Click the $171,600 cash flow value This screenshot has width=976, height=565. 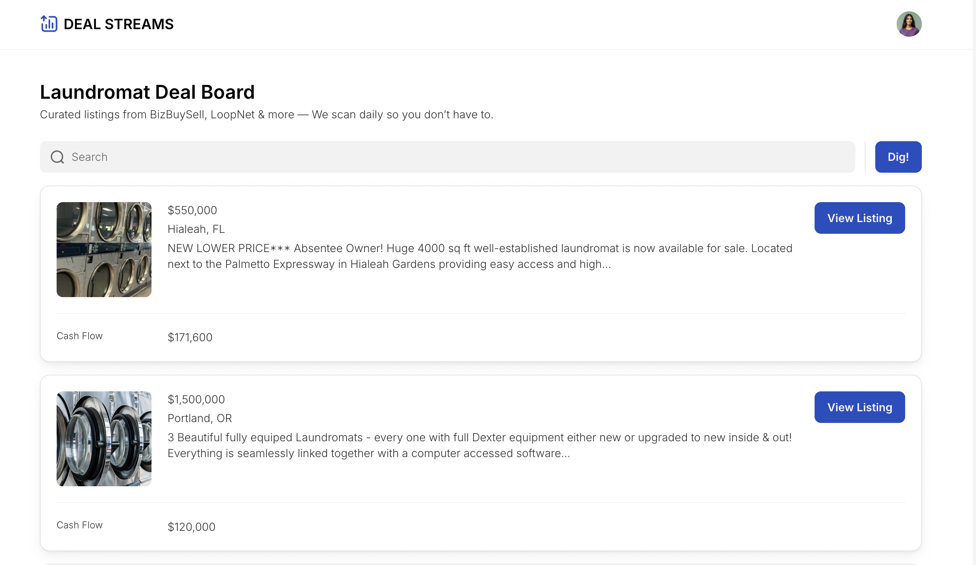click(x=190, y=337)
